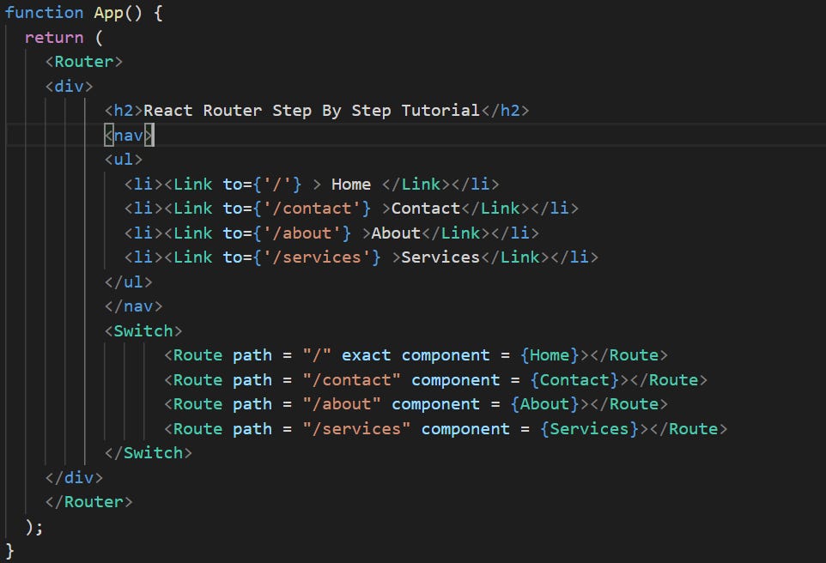Click the closing </ul> tag
Image resolution: width=826 pixels, height=563 pixels.
[x=128, y=282]
